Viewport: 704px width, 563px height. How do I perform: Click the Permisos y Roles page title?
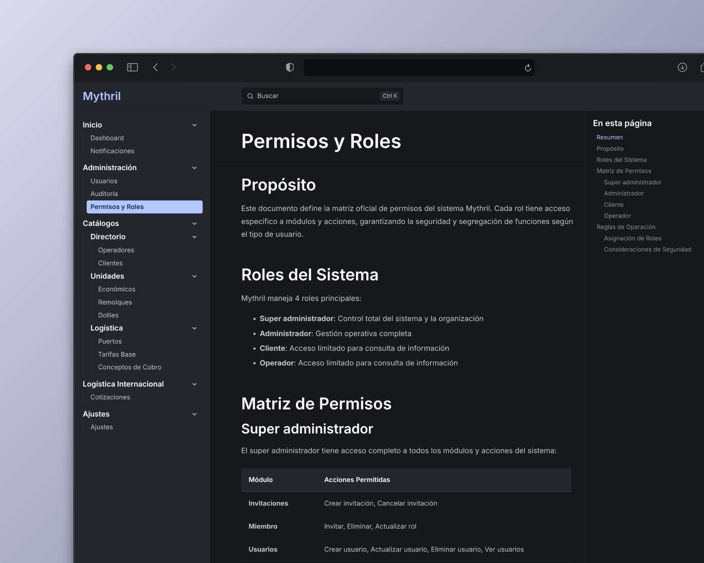(x=321, y=141)
